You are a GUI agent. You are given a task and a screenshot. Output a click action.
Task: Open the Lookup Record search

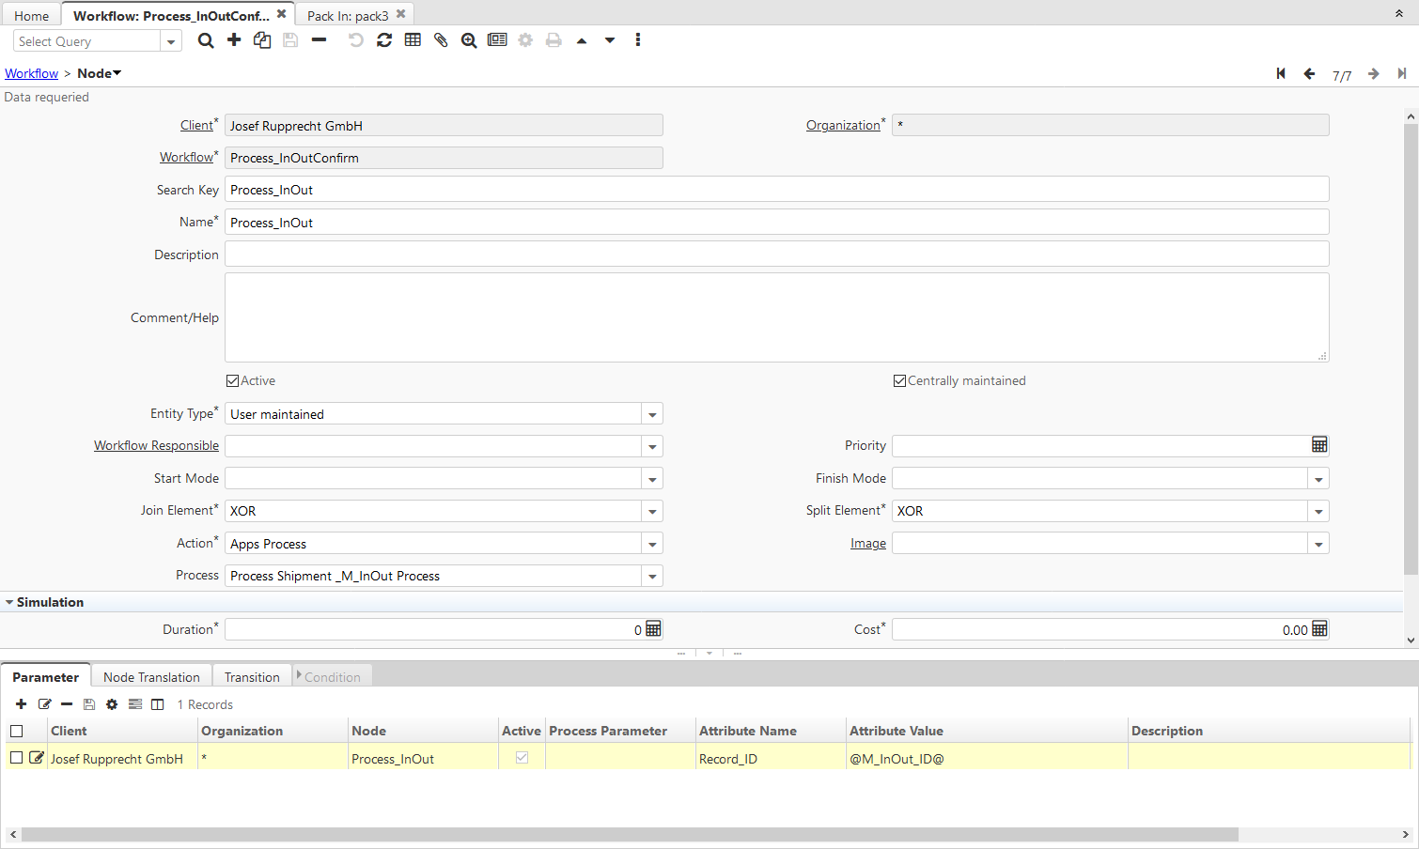469,40
